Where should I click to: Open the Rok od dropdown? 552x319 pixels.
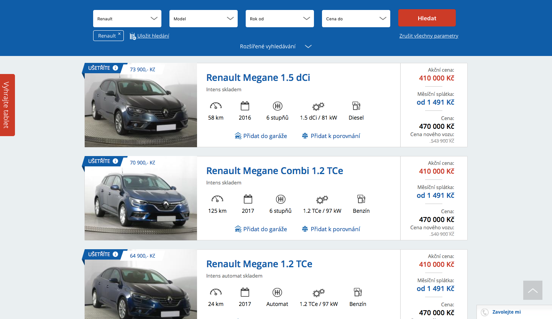click(280, 18)
